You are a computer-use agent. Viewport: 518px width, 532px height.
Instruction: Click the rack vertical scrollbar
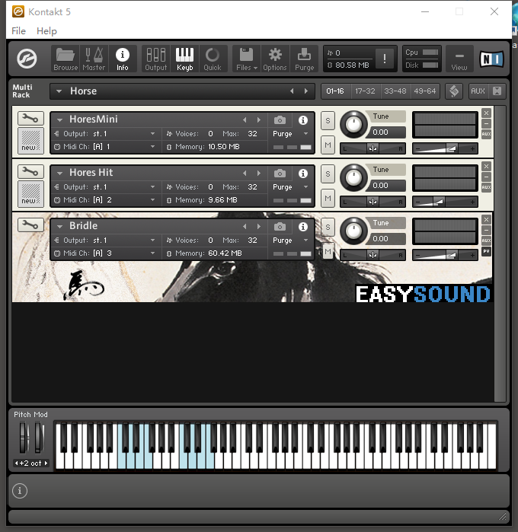coord(500,253)
